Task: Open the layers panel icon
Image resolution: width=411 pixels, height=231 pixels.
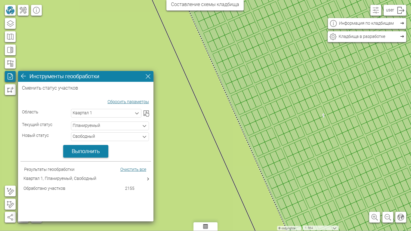Action: click(x=10, y=23)
